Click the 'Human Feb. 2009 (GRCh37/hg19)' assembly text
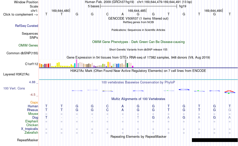 pyautogui.click(x=109, y=2)
